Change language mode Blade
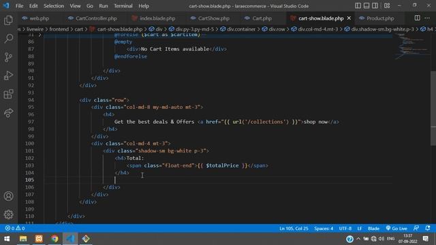This screenshot has height=245, width=436. click(x=373, y=229)
